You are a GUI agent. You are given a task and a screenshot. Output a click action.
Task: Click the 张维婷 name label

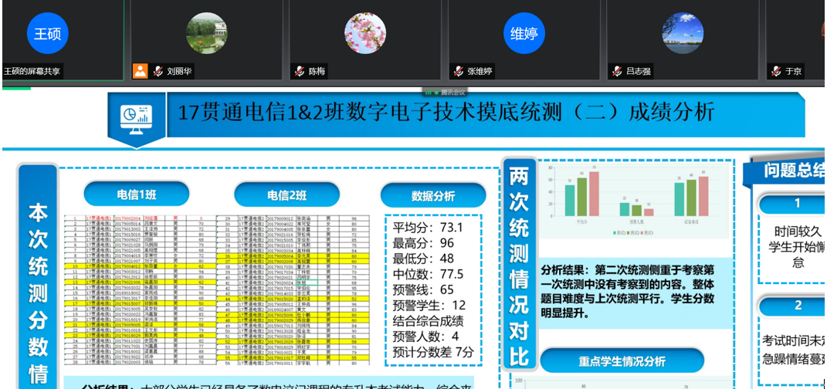480,71
